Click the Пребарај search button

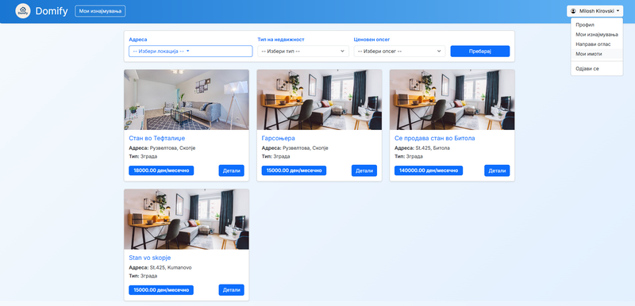coord(480,52)
